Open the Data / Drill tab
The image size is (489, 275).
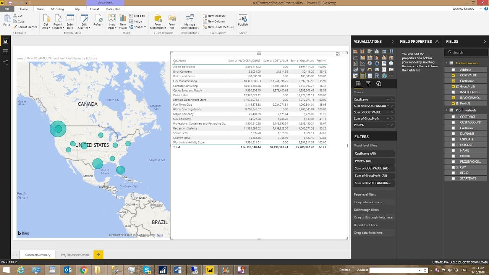[x=113, y=9]
